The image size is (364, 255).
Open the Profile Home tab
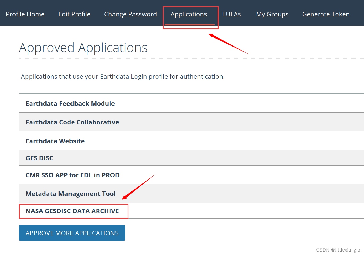click(x=25, y=14)
